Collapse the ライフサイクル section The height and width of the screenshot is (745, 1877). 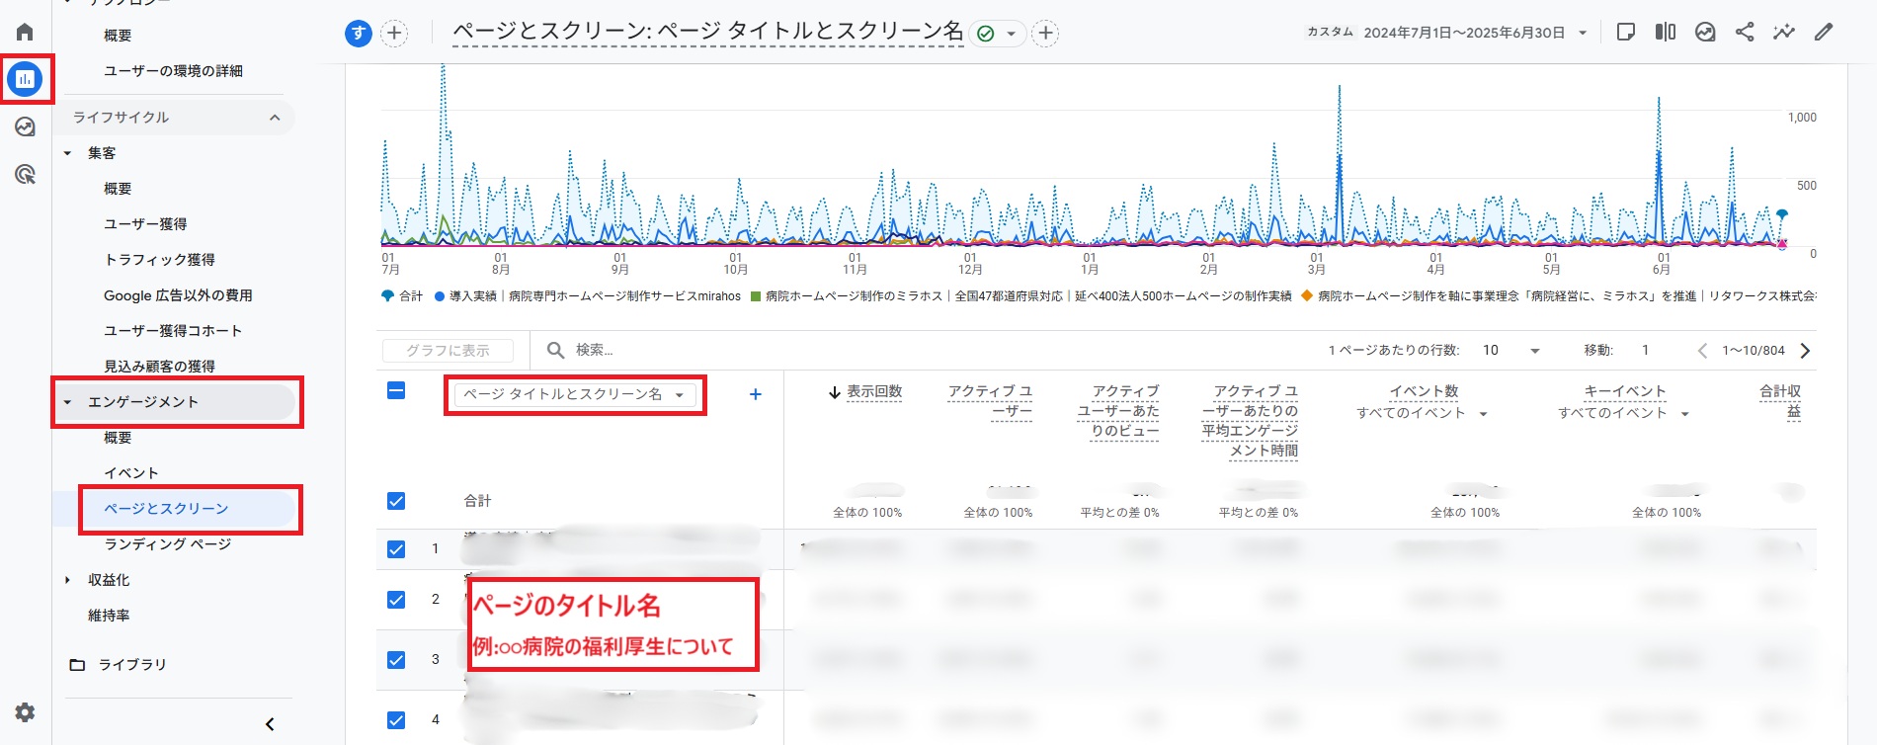[275, 118]
